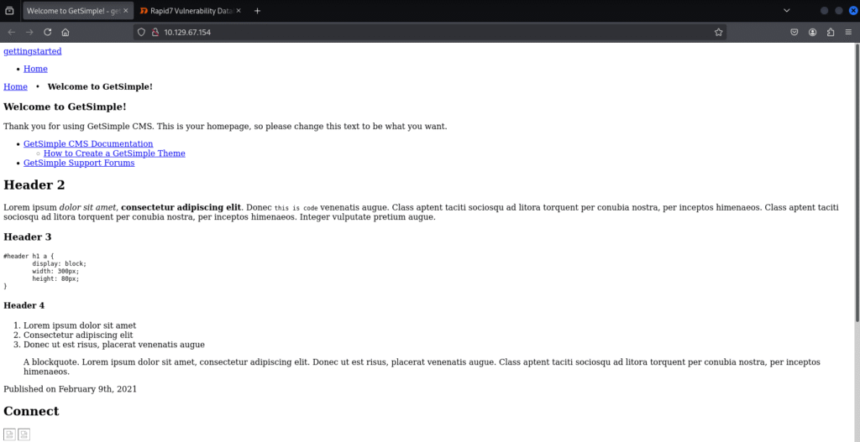Click the first Connect social icon

pos(10,434)
